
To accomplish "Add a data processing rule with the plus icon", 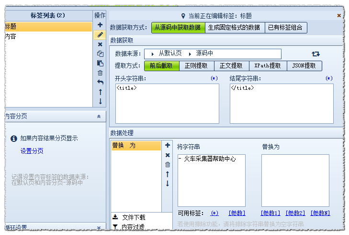I will point(167,145).
